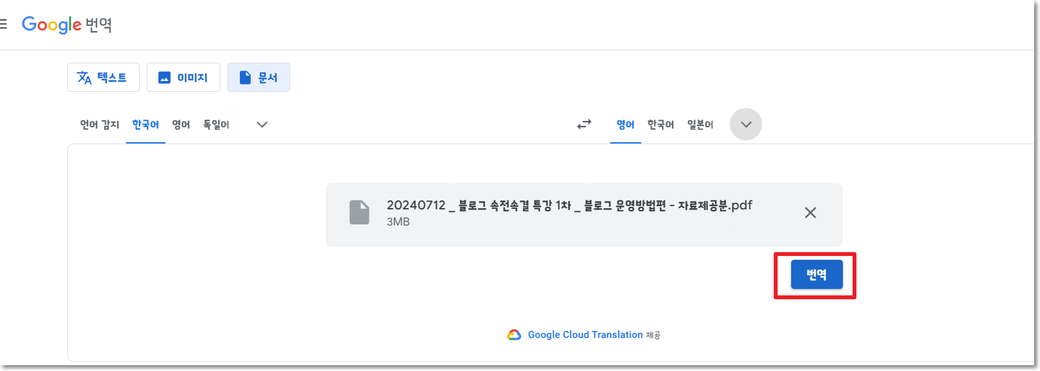Select 영어 as the target language
Viewport: 1040px width, 371px height.
(x=626, y=125)
